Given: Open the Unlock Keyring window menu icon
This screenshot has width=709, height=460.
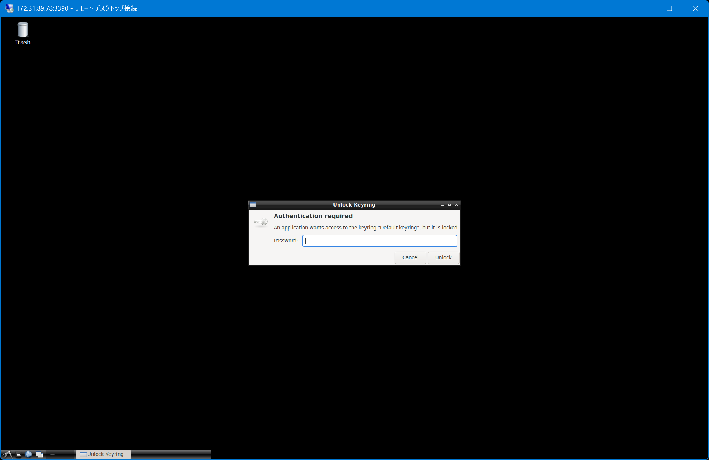Looking at the screenshot, I should tap(253, 205).
